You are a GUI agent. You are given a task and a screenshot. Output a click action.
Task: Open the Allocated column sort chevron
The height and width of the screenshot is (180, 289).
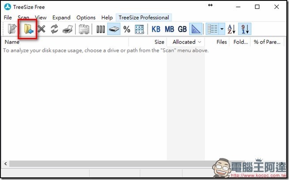pyautogui.click(x=200, y=42)
